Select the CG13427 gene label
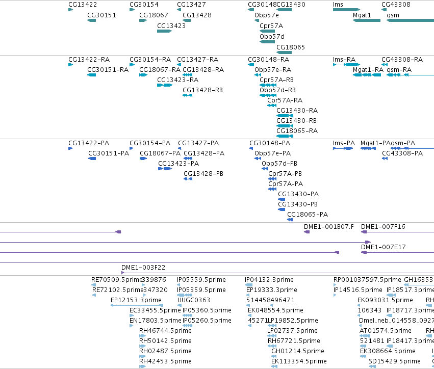The image size is (434, 369). 191,5
